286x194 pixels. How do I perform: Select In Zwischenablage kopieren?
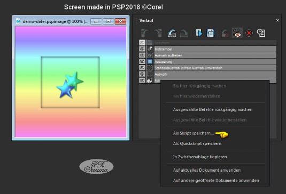click(x=200, y=157)
